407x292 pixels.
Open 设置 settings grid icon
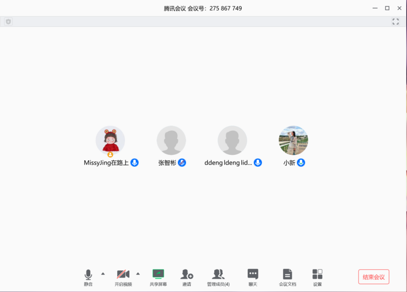(x=317, y=277)
